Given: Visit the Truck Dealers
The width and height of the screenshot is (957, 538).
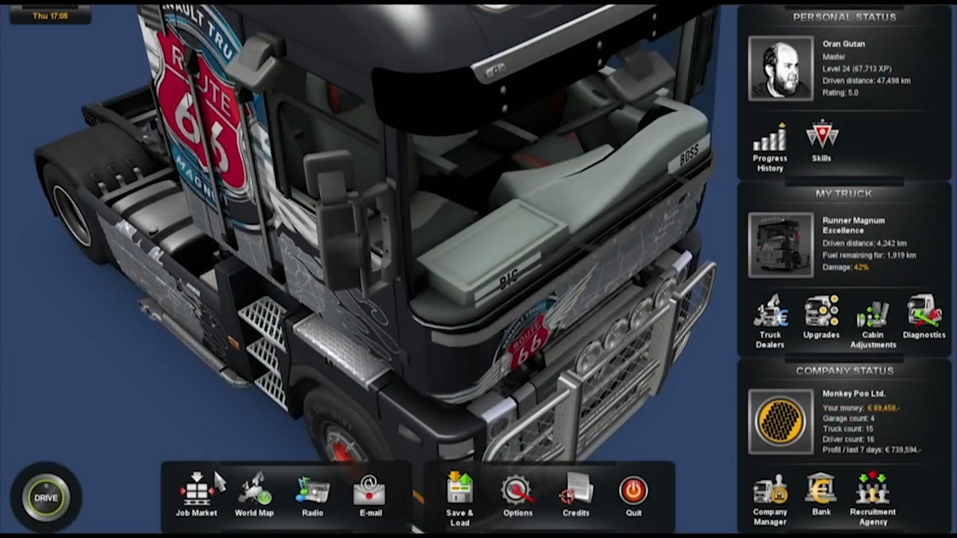Looking at the screenshot, I should pos(770,318).
